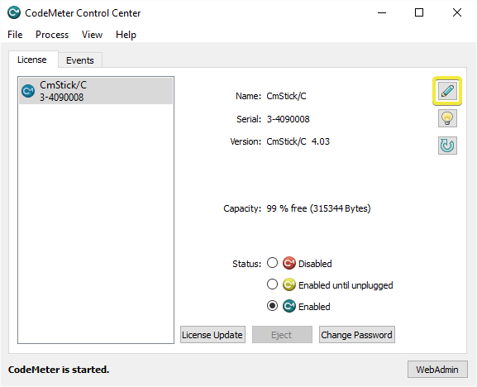Click the CmStick/C icon in license list

28,91
